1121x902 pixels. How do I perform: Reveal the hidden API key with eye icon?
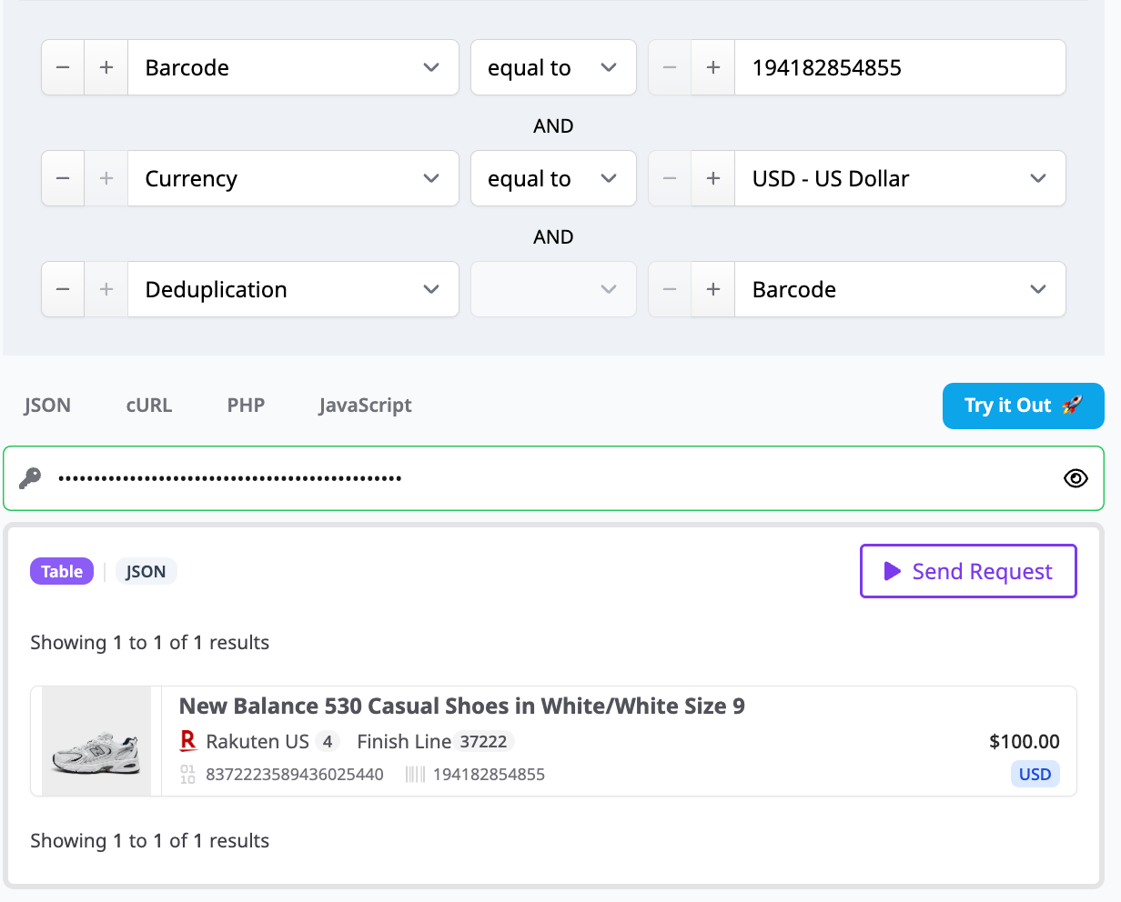(x=1076, y=478)
